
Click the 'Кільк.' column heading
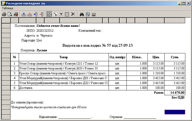click(137, 57)
